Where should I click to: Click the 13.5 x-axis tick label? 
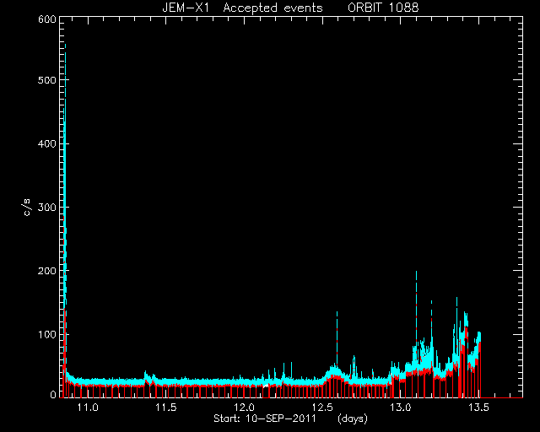tap(478, 408)
